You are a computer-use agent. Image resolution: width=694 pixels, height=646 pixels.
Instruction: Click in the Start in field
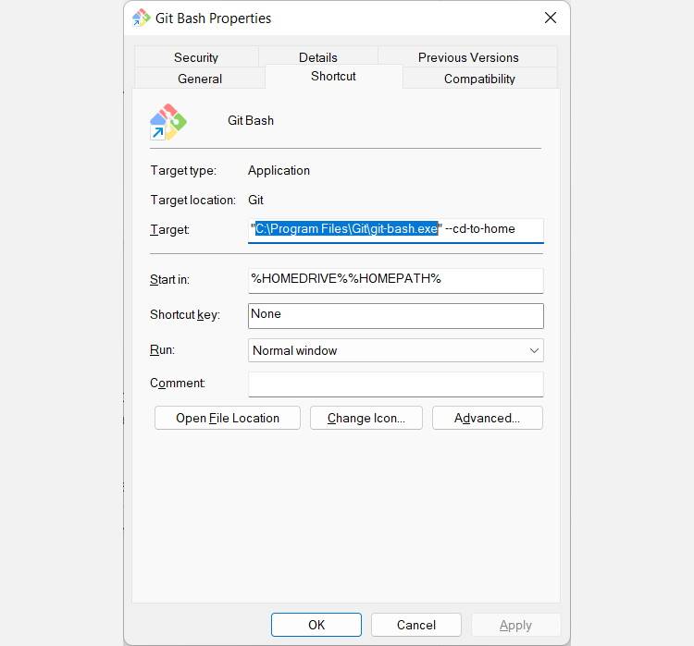396,280
